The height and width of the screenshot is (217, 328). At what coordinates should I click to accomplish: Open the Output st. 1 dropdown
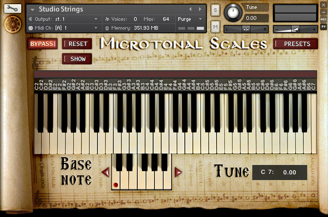pos(96,19)
